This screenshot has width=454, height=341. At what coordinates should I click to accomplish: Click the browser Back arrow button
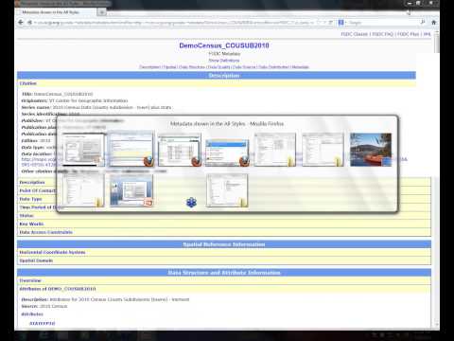(21, 23)
